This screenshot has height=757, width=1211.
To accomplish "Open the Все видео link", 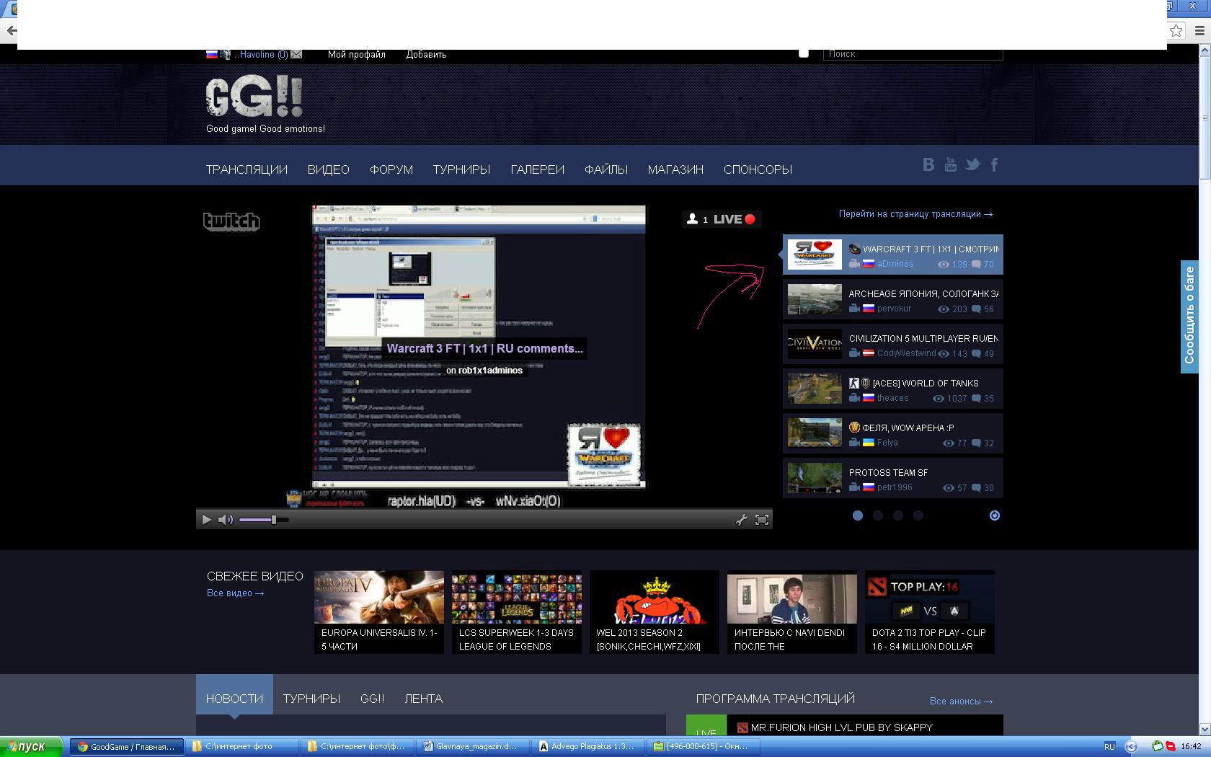I will (236, 593).
